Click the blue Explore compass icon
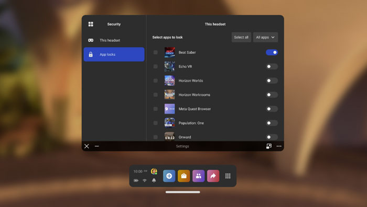367x207 pixels. [169, 176]
